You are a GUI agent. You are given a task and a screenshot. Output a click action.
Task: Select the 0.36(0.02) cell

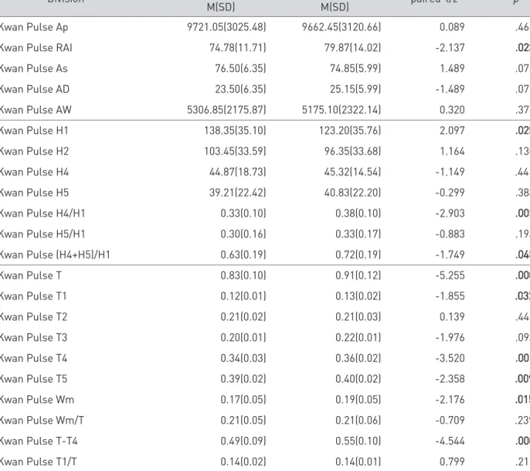[x=358, y=358]
